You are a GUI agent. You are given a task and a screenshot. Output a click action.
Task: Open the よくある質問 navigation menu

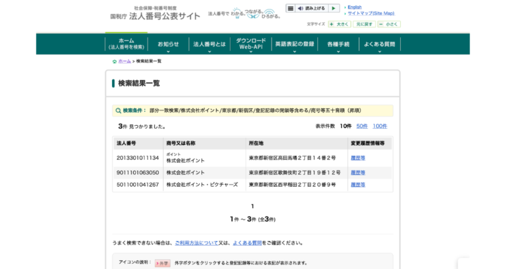(379, 44)
